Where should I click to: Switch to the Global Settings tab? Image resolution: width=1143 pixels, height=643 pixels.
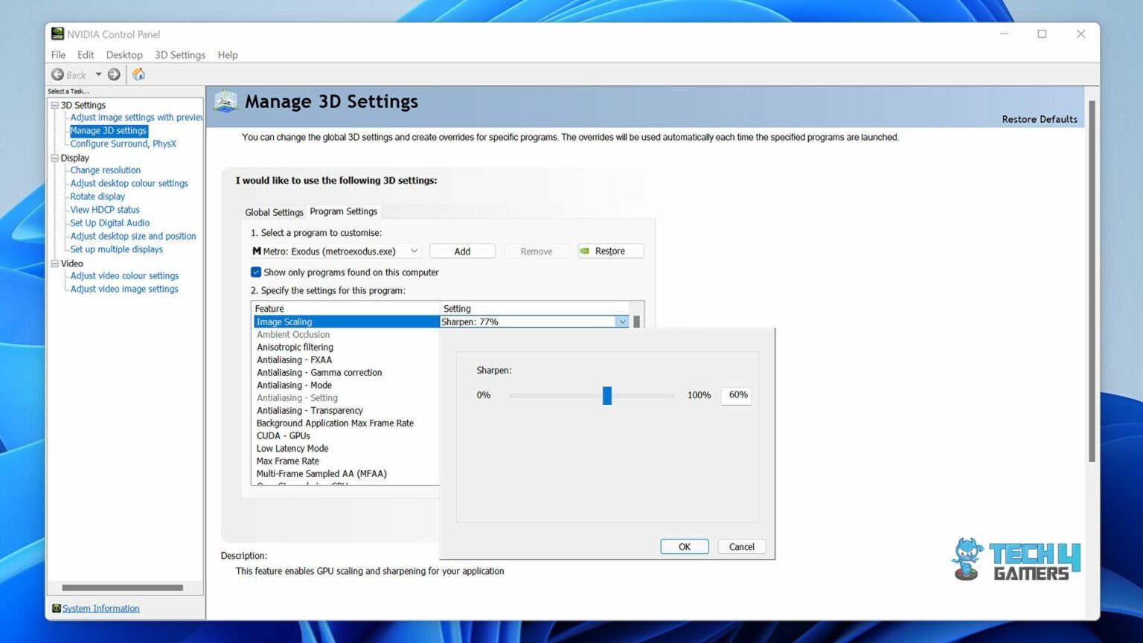(x=274, y=212)
